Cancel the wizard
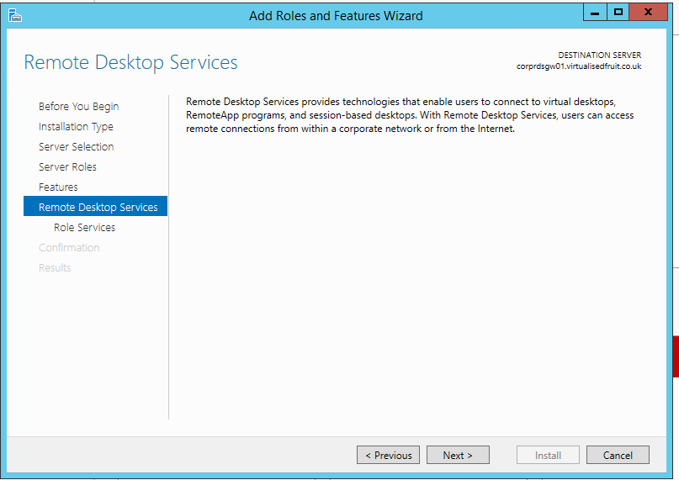 coord(618,455)
